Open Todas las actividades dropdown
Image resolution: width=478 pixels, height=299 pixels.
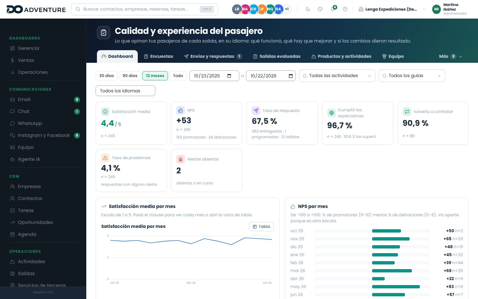[x=337, y=76]
